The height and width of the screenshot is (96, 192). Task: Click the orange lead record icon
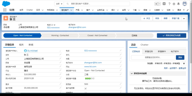point(6,18)
